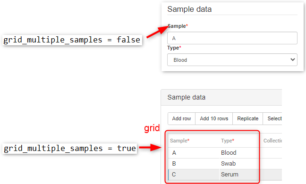Click the Sample text input field
Viewport: 306px width, 184px height.
click(232, 38)
